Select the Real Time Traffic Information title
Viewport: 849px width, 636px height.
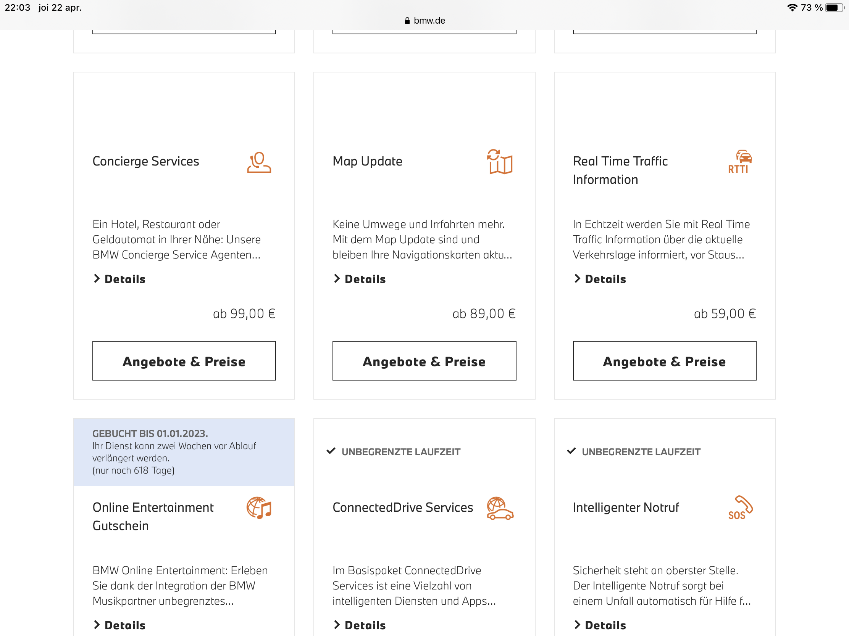[620, 170]
